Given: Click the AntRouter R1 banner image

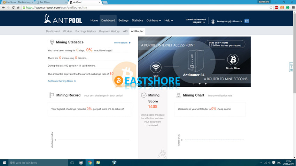Looking at the screenshot, I should click(x=194, y=61).
